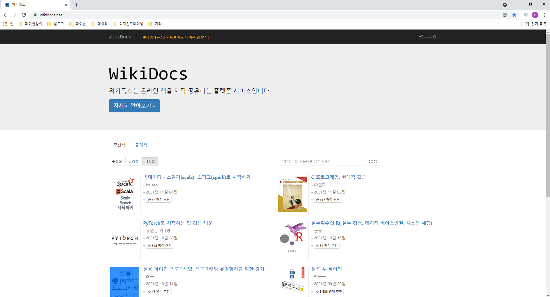Open the 점프 투 파이썬 cover thumbnail

coord(293,282)
